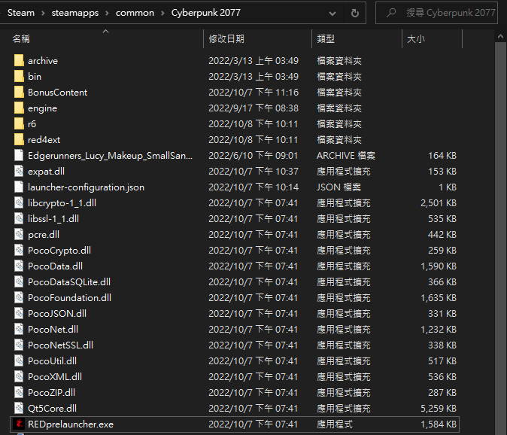Open the address bar history dropdown

[x=332, y=14]
